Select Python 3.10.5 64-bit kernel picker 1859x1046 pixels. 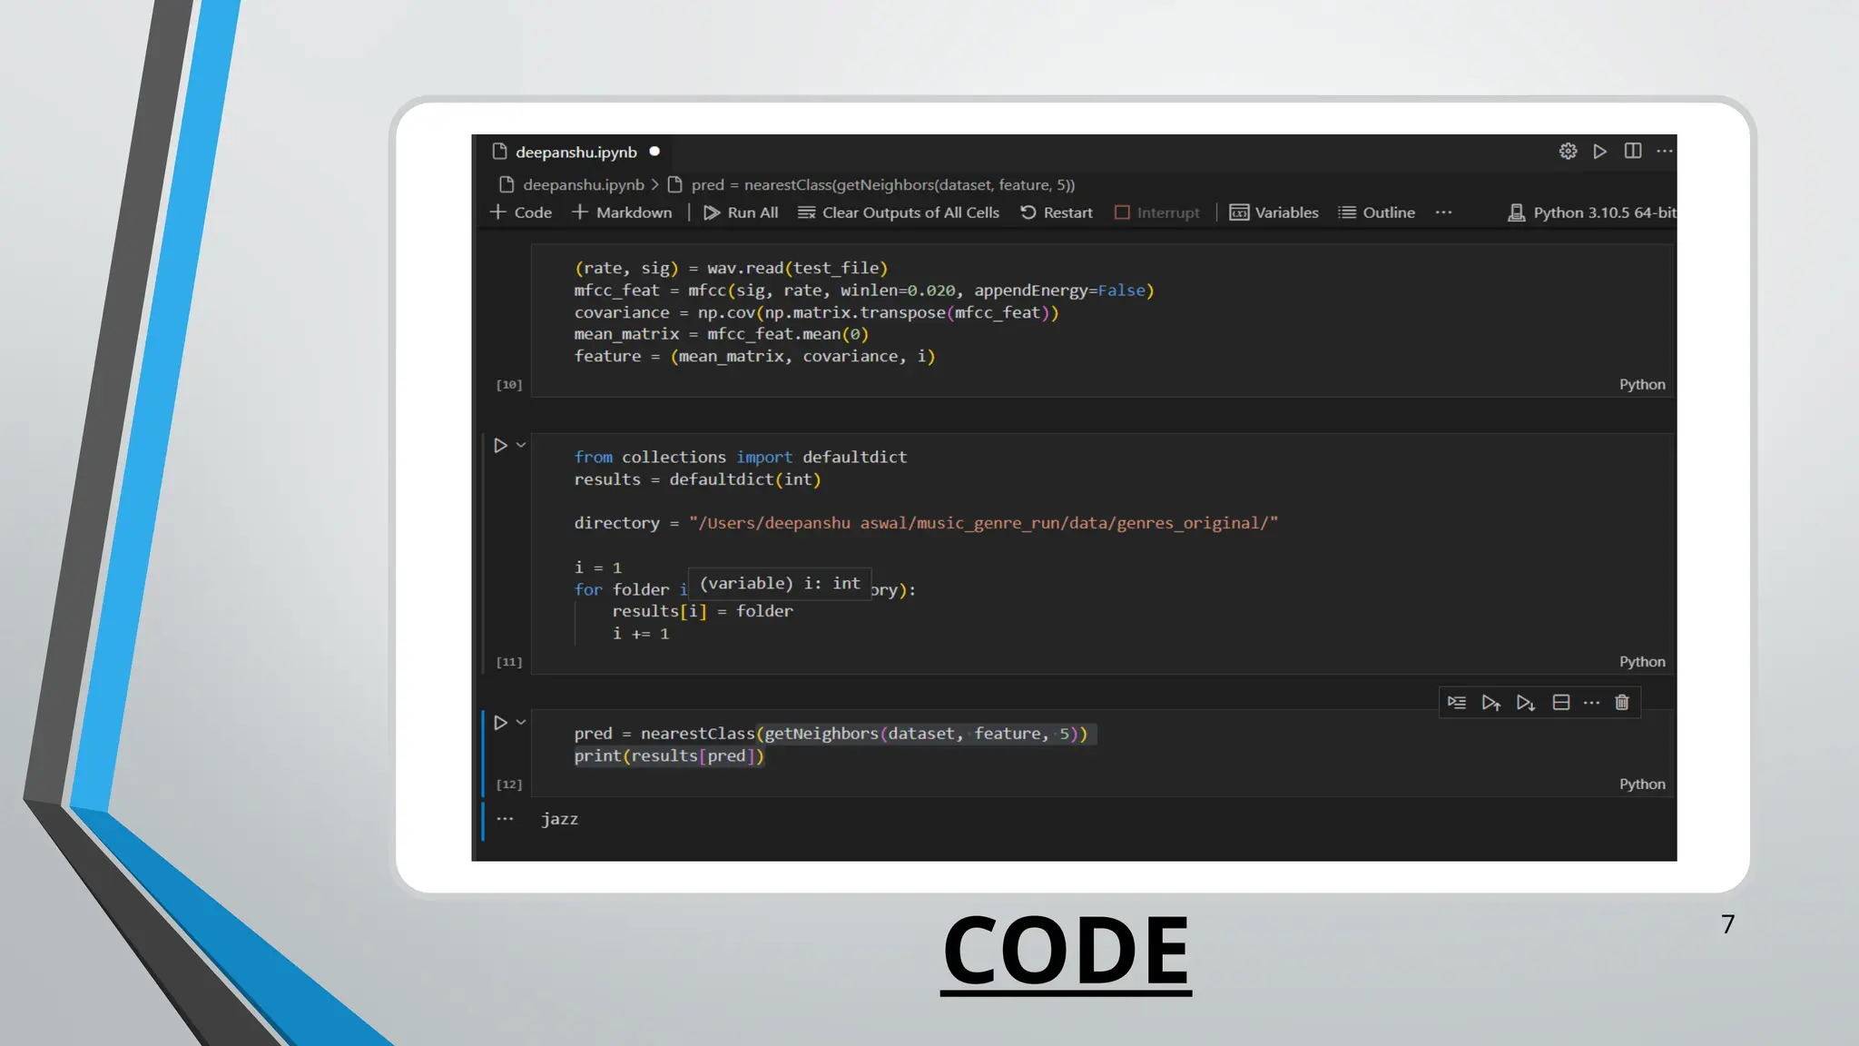(x=1592, y=212)
